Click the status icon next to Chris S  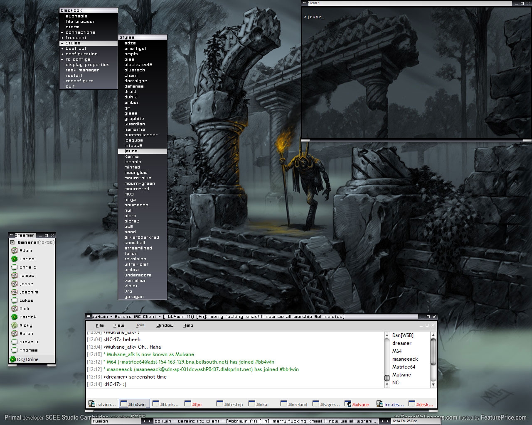pos(14,267)
